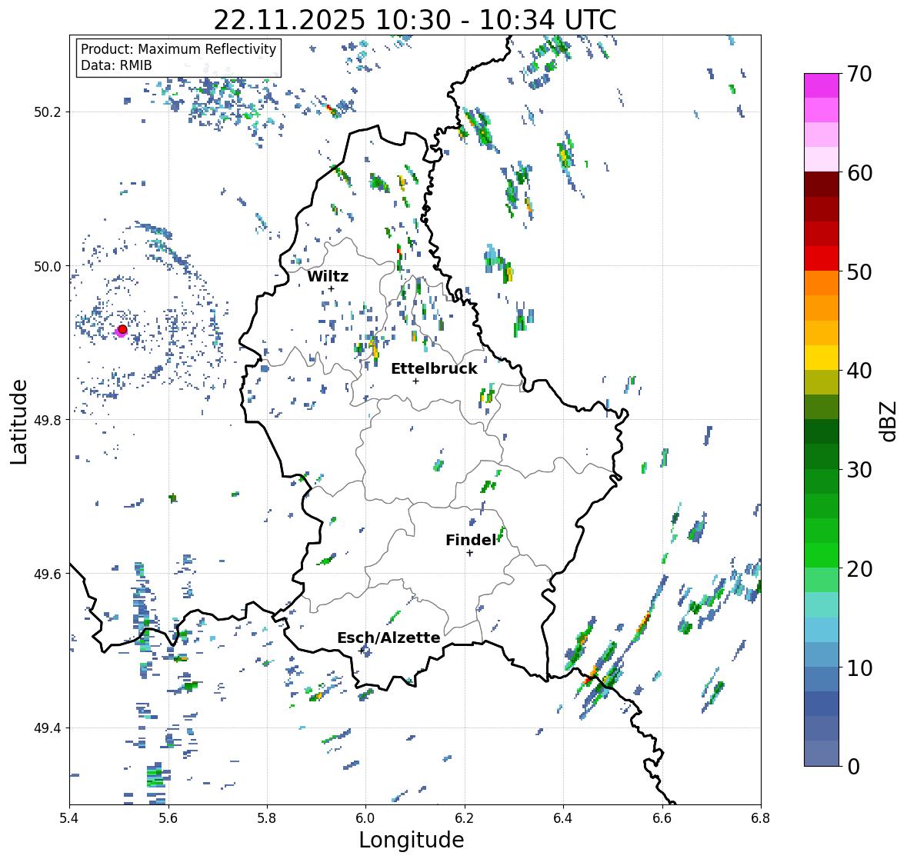Screen dimensions: 907x859
Task: Click the 40 colorbar tick label
Action: coord(859,371)
